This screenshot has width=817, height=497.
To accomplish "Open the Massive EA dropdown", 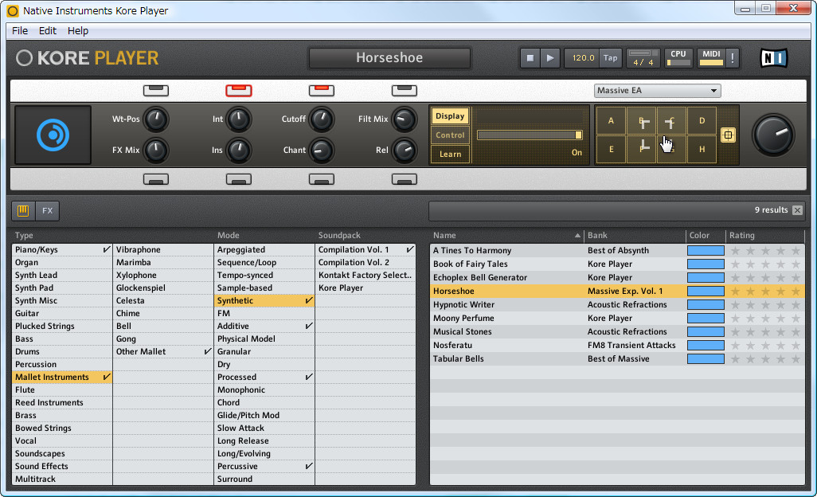I will click(x=658, y=91).
